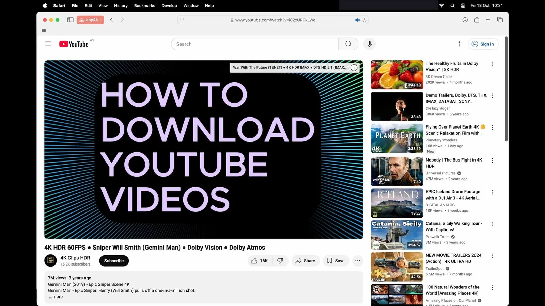Viewport: 545px width, 306px height.
Task: Open a new Safari tab
Action: pos(488,20)
